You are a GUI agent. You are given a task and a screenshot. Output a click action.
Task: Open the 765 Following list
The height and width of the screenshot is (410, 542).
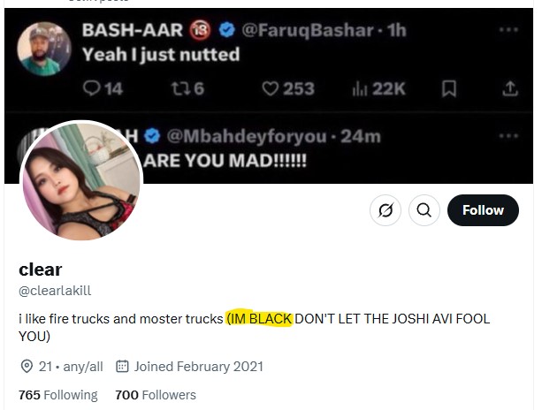pyautogui.click(x=58, y=395)
